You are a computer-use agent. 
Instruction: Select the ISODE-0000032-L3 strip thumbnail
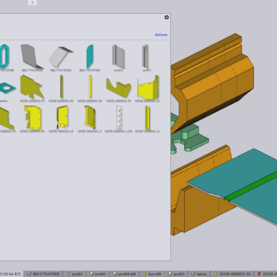coord(148,119)
